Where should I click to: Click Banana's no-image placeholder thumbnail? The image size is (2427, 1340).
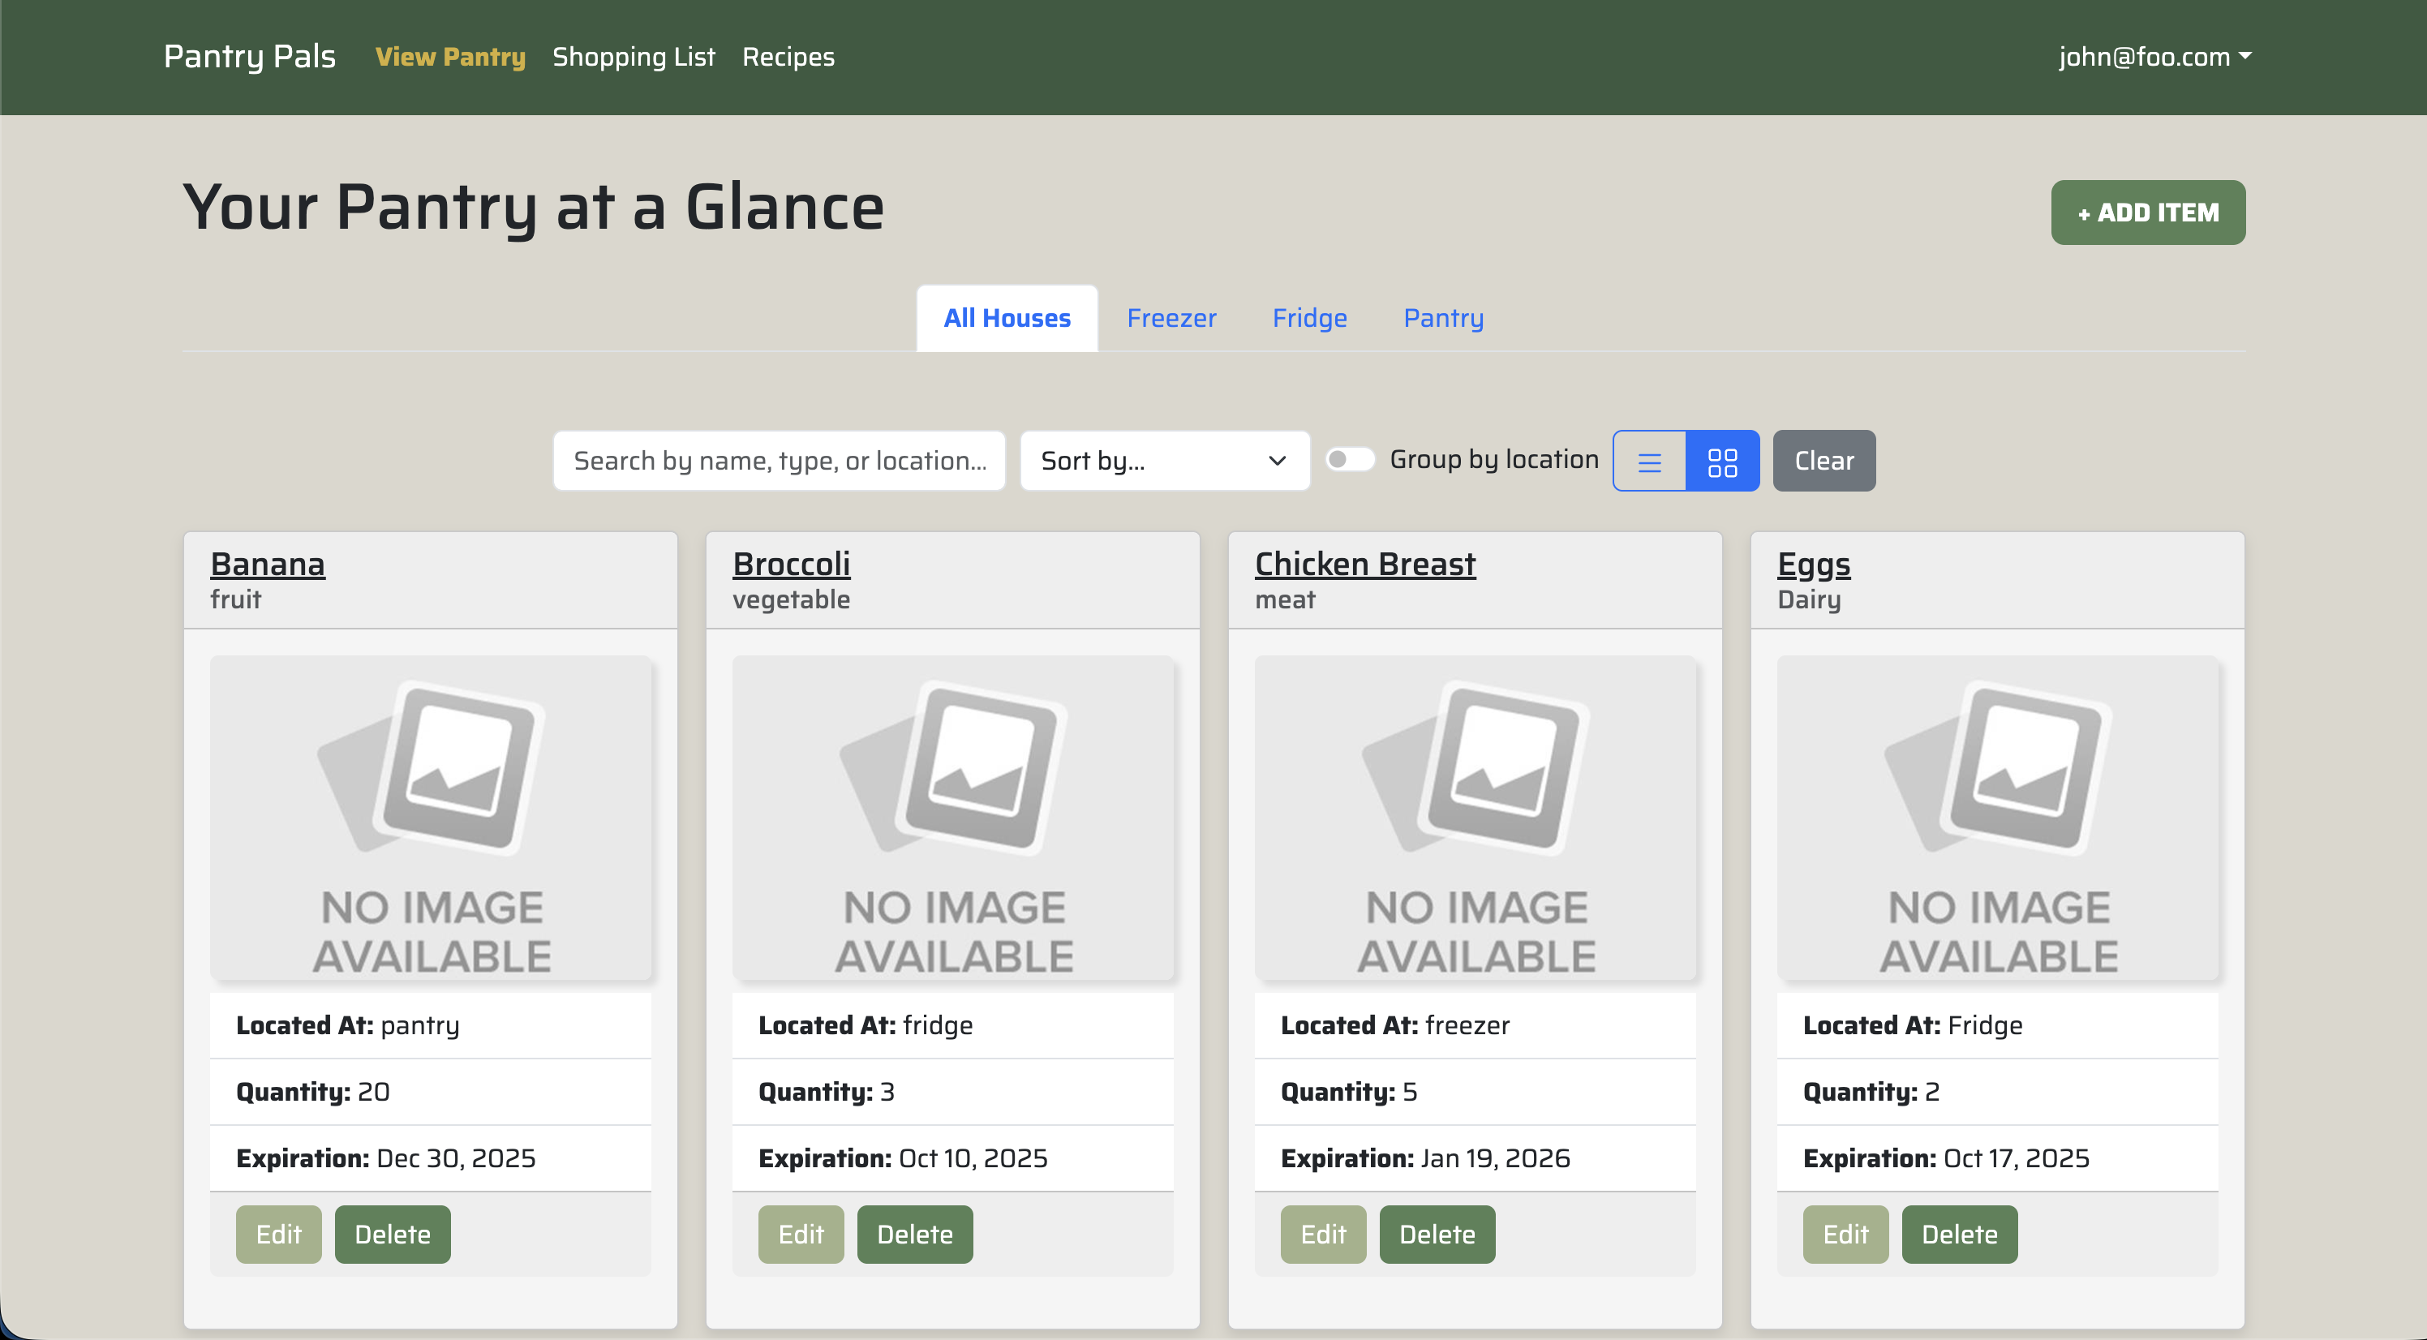click(431, 817)
